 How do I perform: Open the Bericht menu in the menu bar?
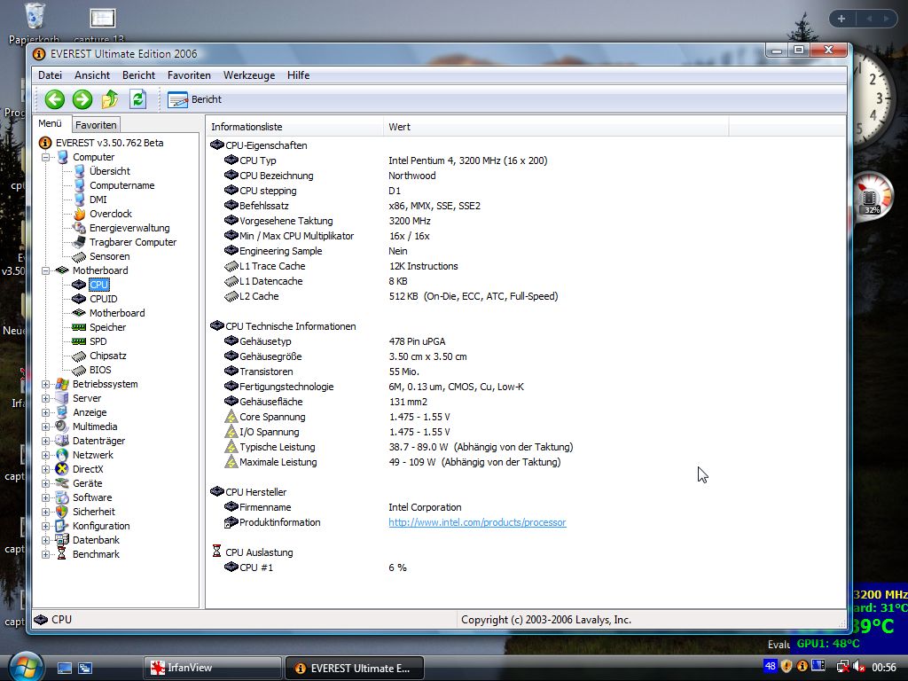click(x=138, y=75)
